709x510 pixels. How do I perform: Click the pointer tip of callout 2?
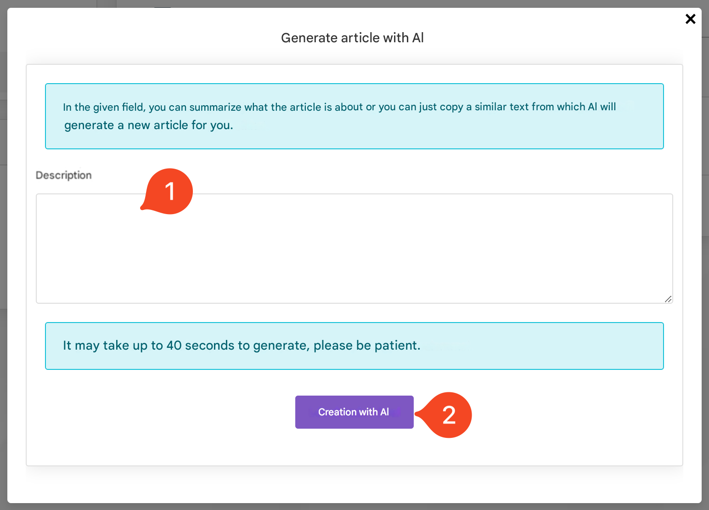coord(416,414)
